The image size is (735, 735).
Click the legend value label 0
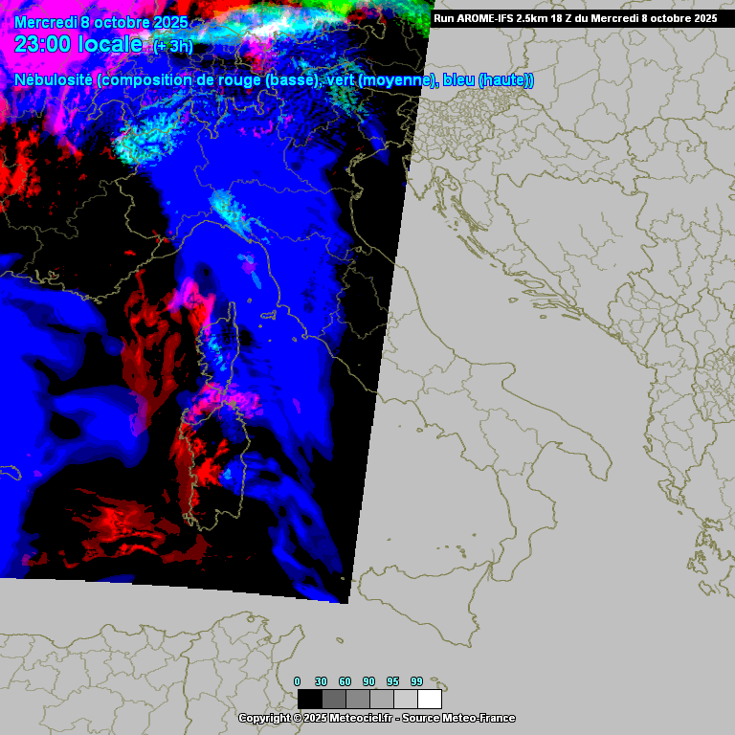coord(297,681)
